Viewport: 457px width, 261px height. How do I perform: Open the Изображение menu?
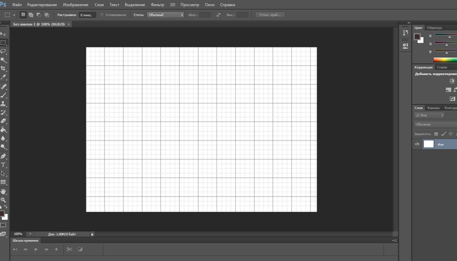click(x=75, y=5)
